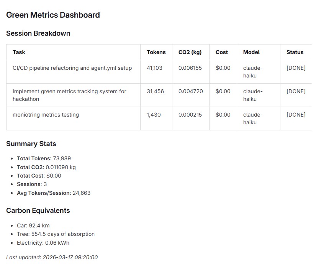Click the Summary Stats heading
Viewport: 321px width, 265px height.
coord(31,144)
